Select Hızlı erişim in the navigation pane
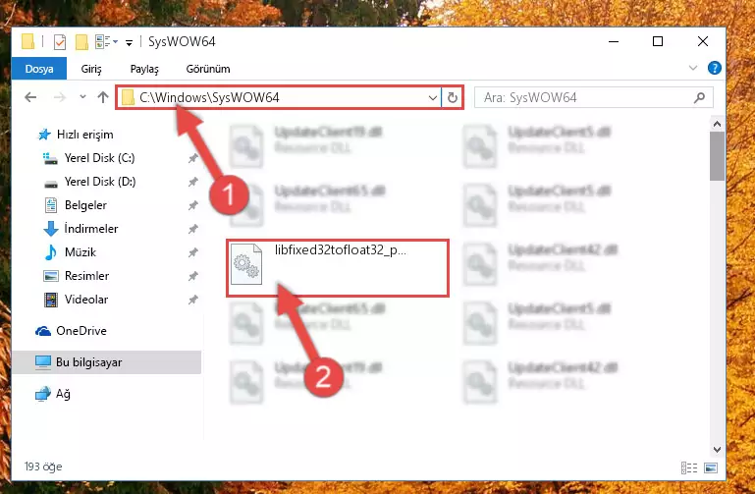The height and width of the screenshot is (494, 755). (84, 135)
